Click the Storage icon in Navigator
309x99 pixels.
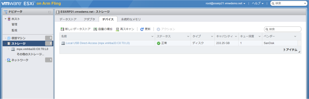point(9,44)
